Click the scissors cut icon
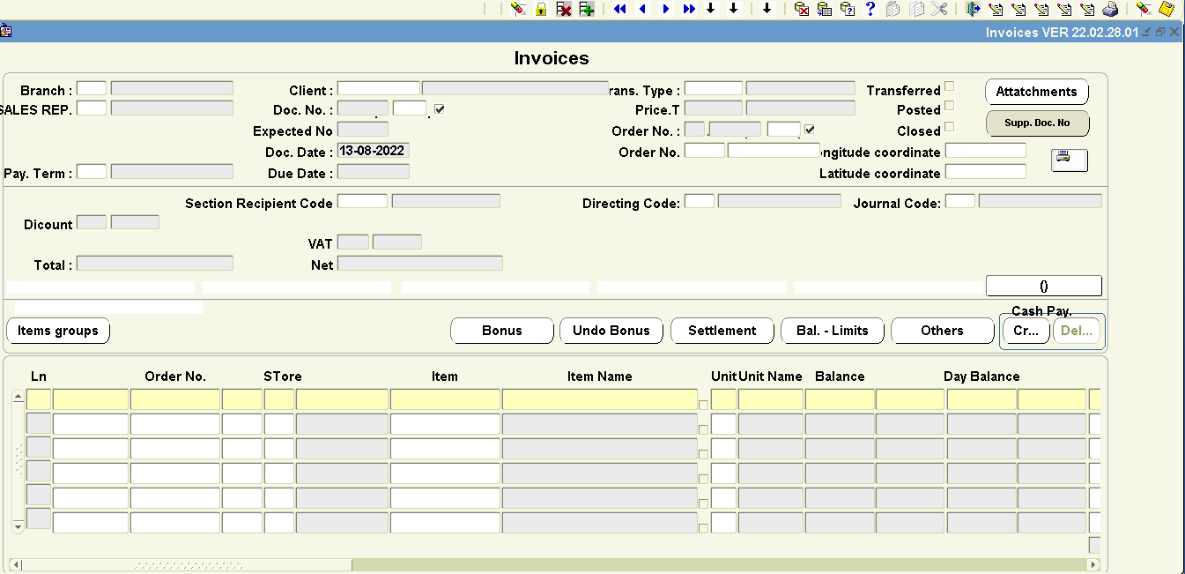This screenshot has width=1185, height=574. [x=939, y=9]
